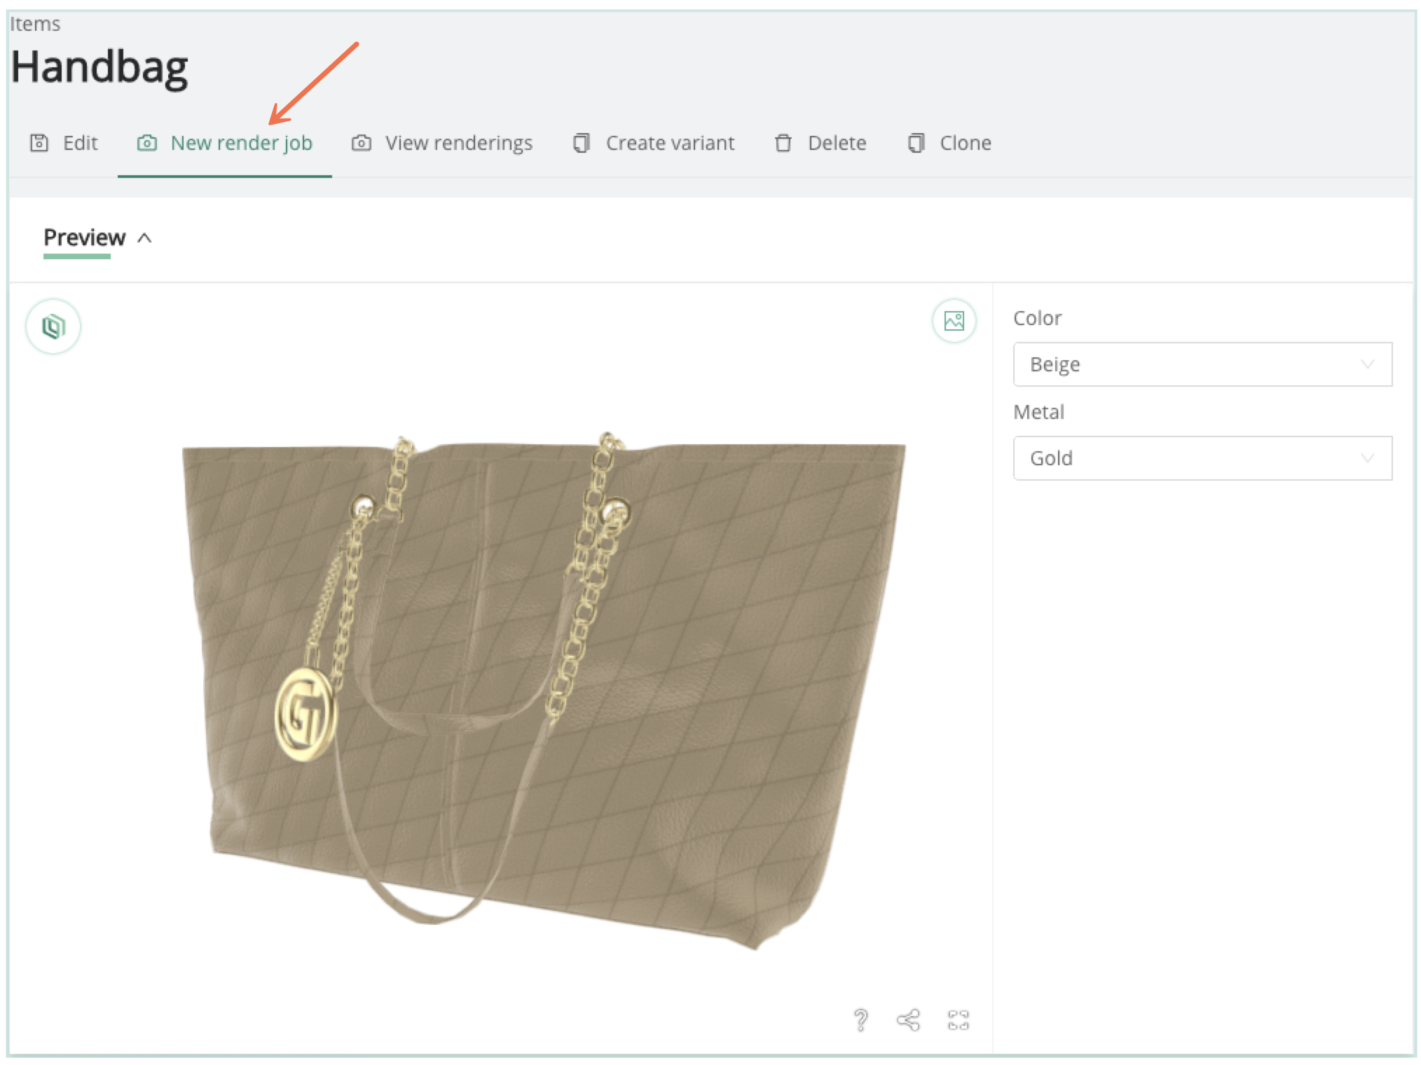Click the Edit save icon
This screenshot has height=1065, width=1421.
click(x=39, y=143)
